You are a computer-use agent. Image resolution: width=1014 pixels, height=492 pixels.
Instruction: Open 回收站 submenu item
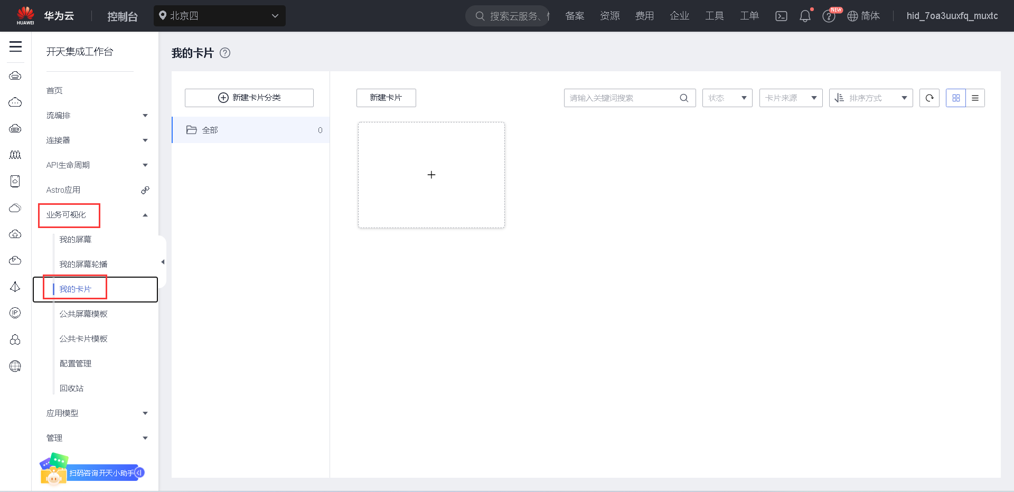[72, 389]
